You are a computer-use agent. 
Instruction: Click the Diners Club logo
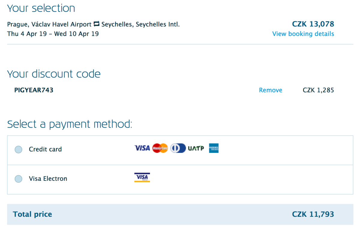(178, 148)
